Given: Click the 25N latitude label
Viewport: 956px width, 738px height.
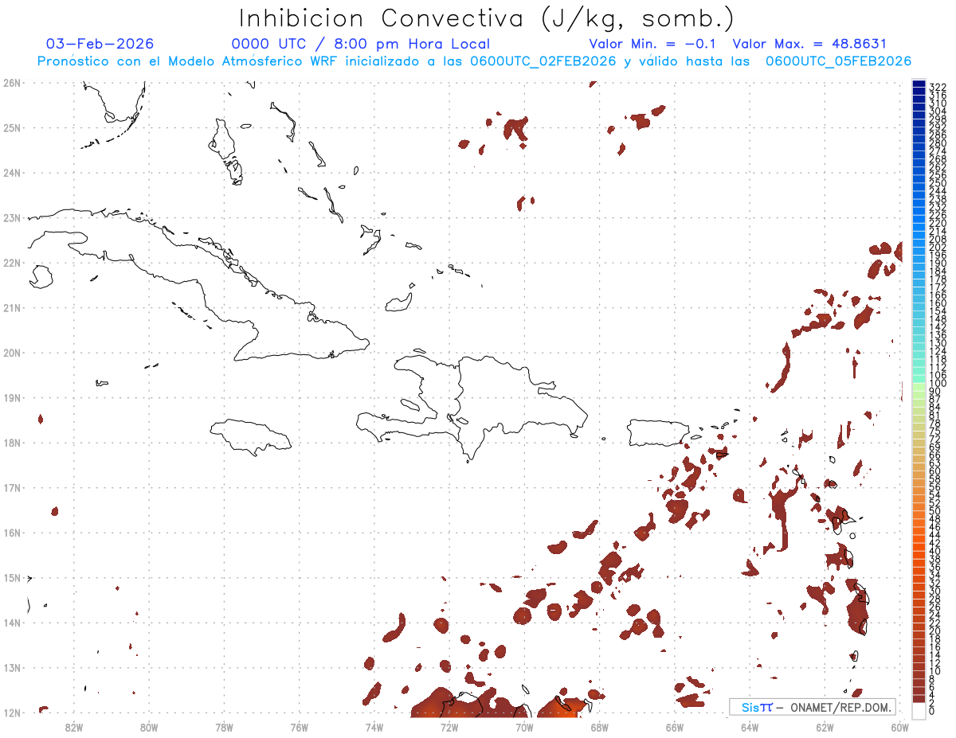Looking at the screenshot, I should (11, 127).
